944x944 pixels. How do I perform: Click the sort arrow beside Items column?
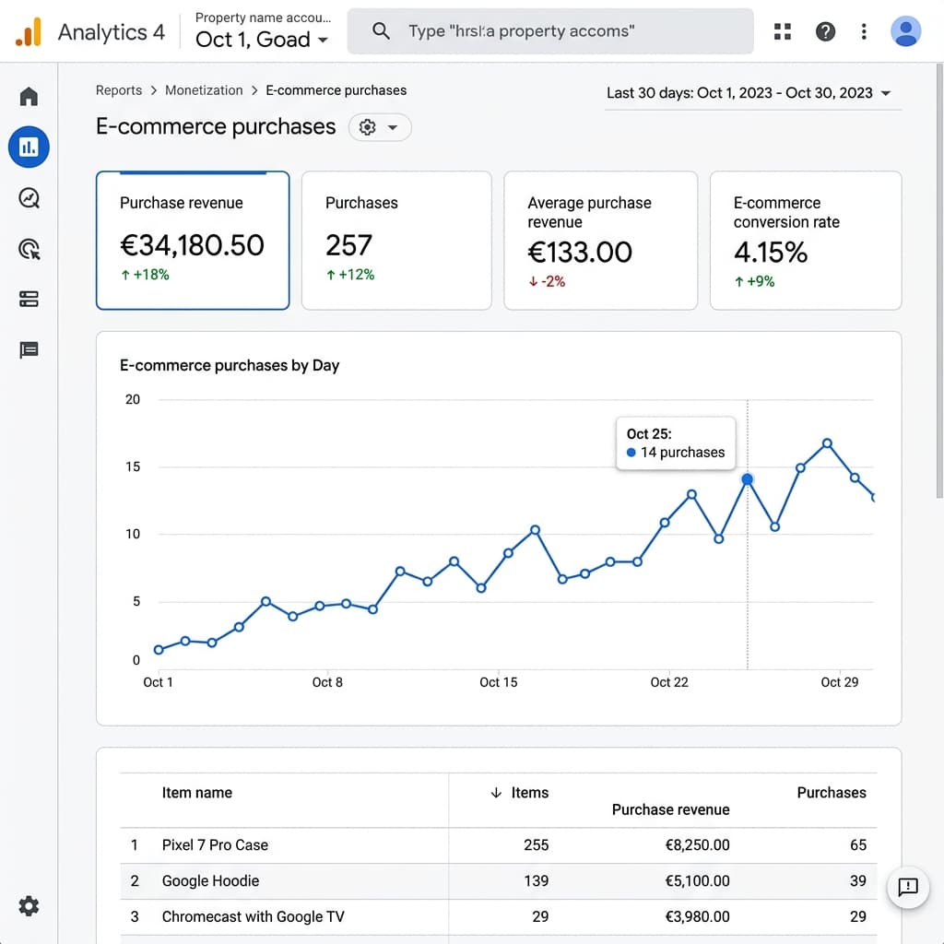(x=496, y=793)
